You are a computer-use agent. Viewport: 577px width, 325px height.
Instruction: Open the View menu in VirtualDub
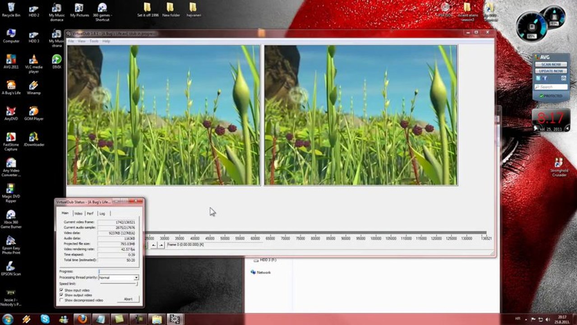click(x=82, y=41)
